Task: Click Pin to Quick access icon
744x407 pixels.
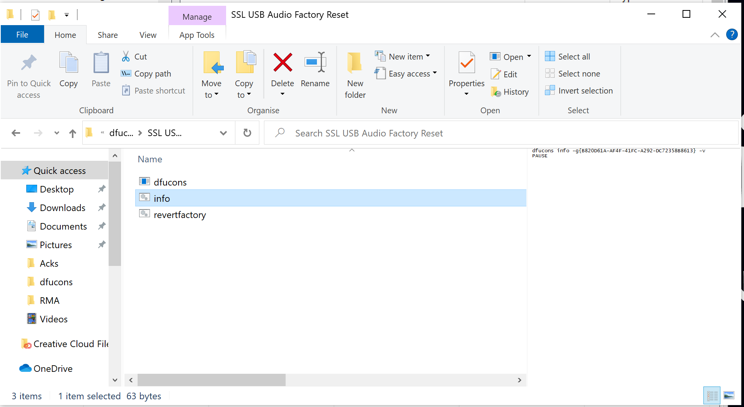Action: pos(29,63)
